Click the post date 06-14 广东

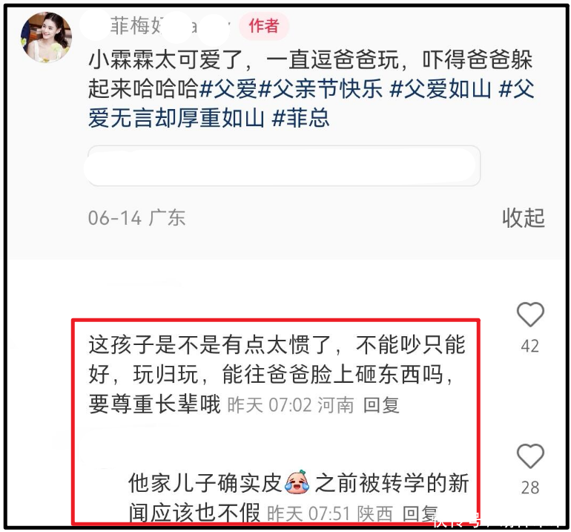coord(137,218)
